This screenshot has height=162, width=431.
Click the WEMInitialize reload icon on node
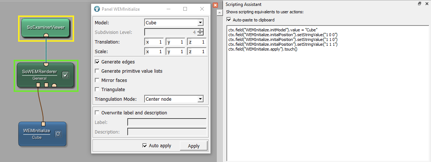58,134
